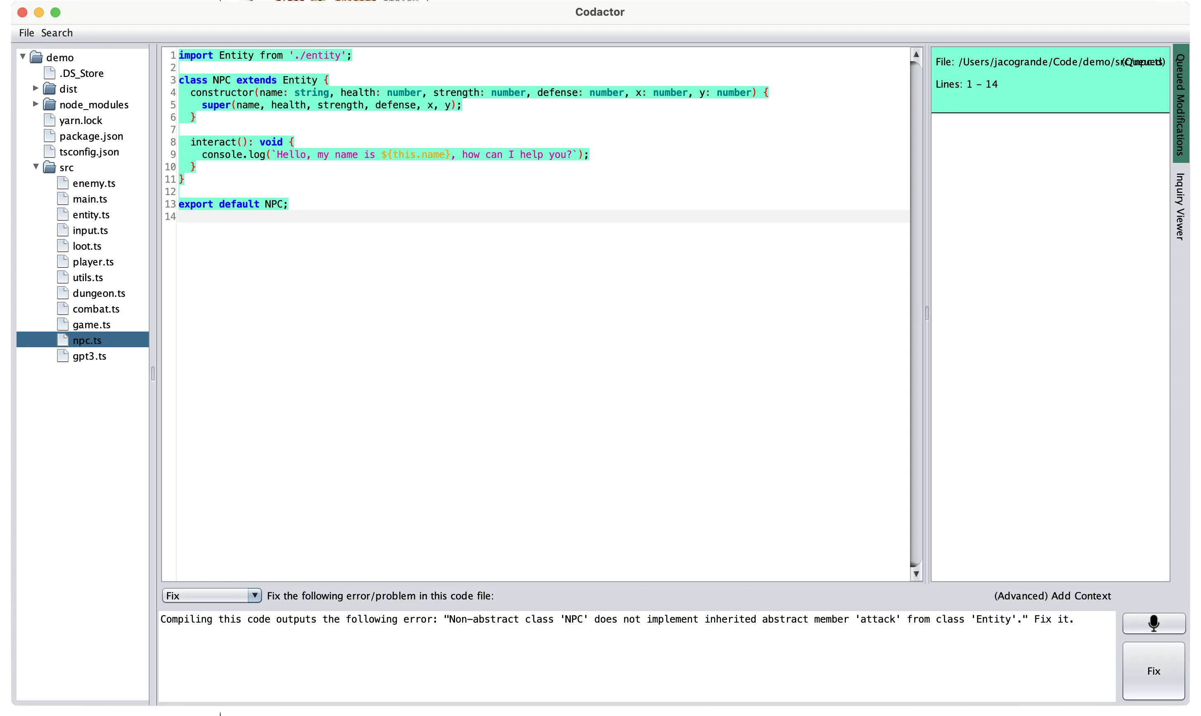Click the utils.ts file icon

pos(63,277)
